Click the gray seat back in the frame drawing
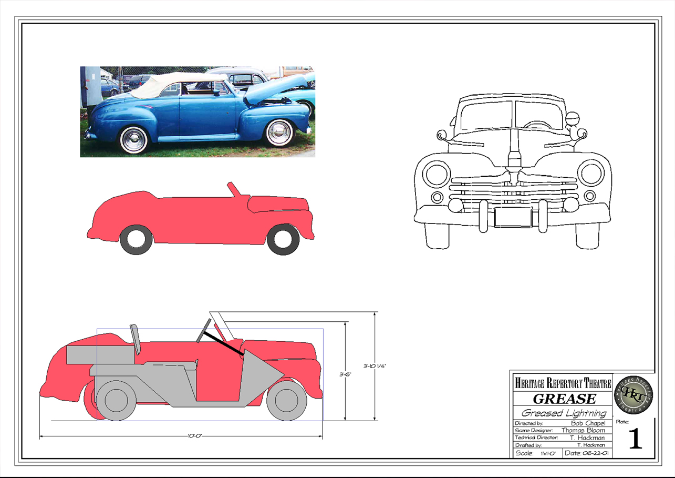The image size is (675, 478). (x=136, y=339)
